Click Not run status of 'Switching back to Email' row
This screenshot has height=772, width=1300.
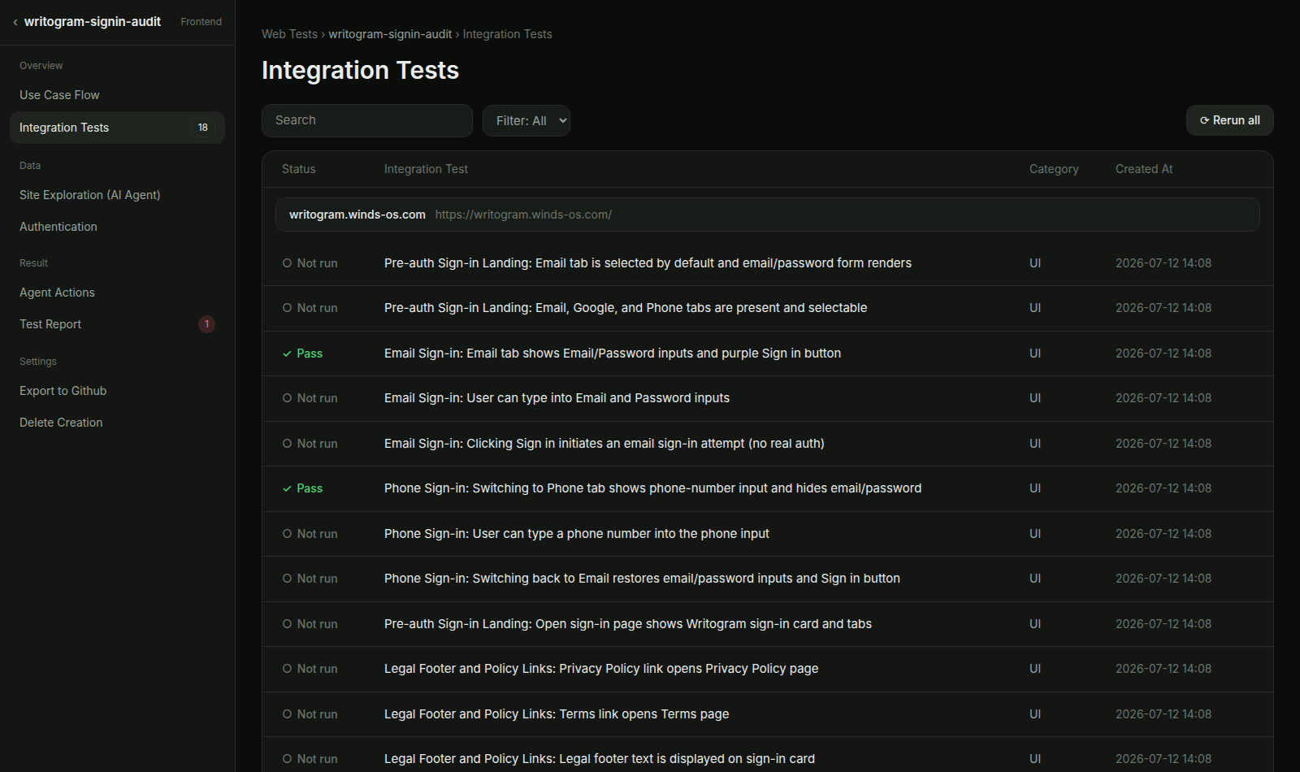tap(310, 579)
